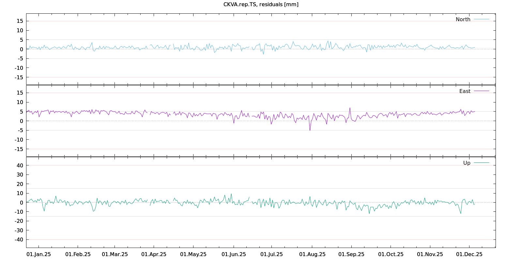Click the 01.Jun.25 date axis label
This screenshot has height=261, width=522.
[234, 254]
